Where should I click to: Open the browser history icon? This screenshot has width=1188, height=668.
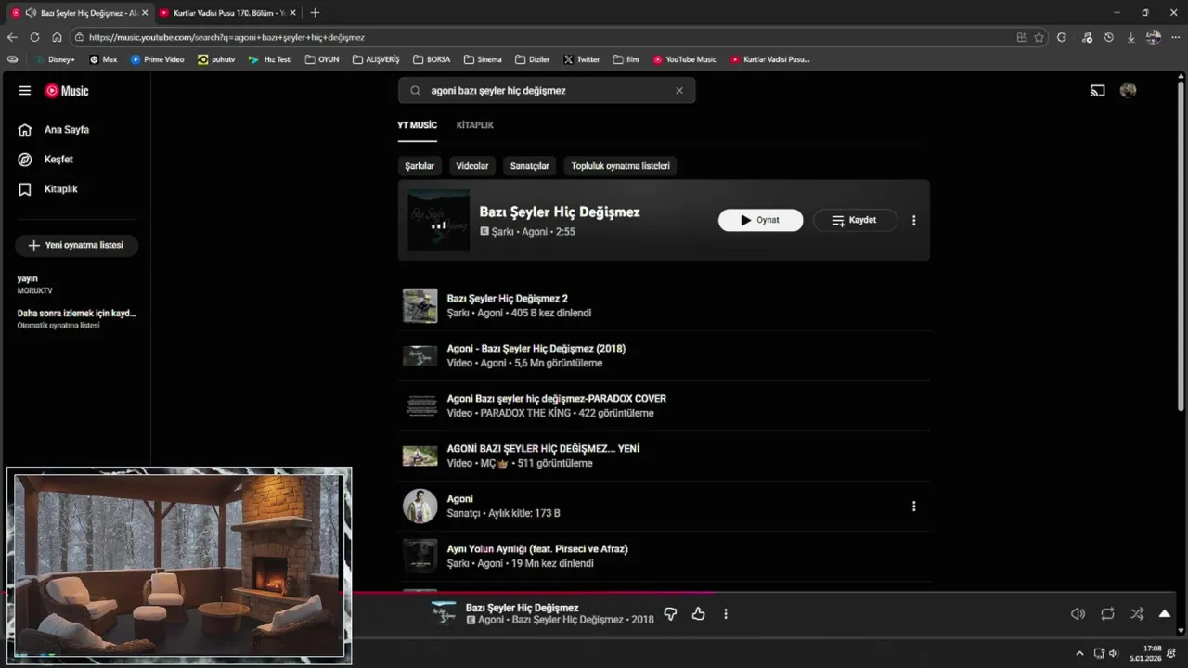pyautogui.click(x=1109, y=37)
